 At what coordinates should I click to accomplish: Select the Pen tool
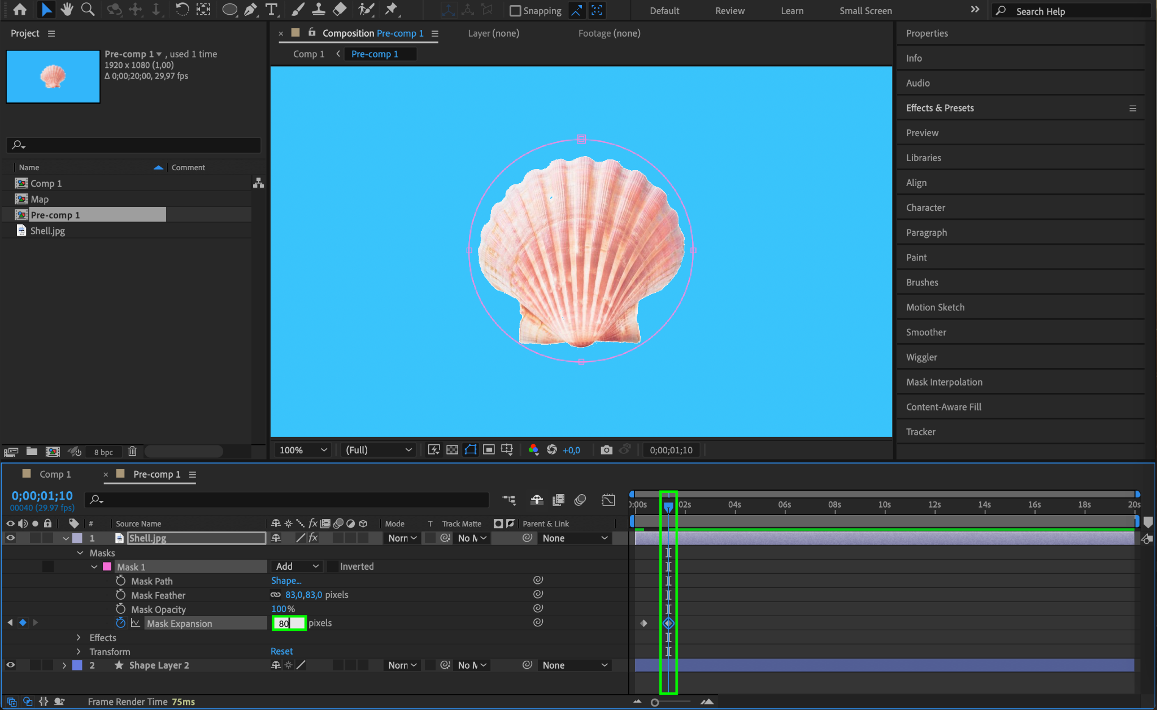[x=251, y=10]
